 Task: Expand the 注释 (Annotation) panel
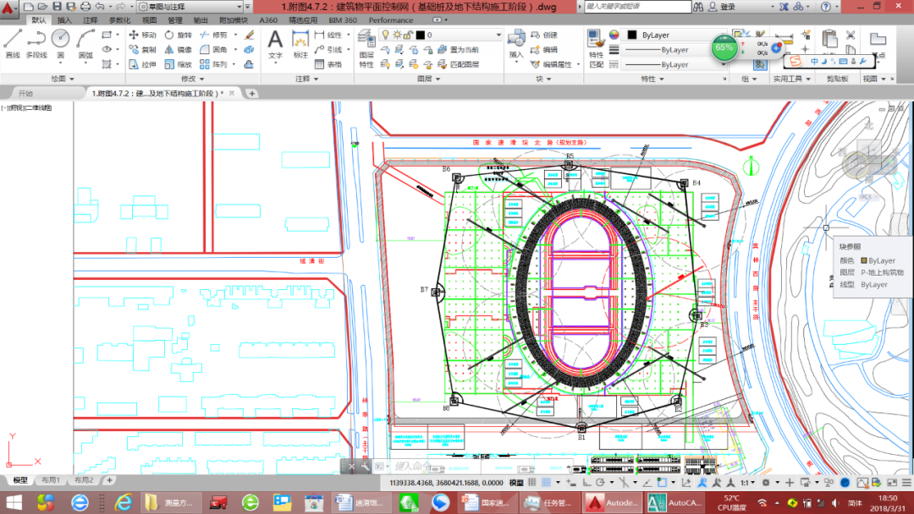[x=306, y=79]
